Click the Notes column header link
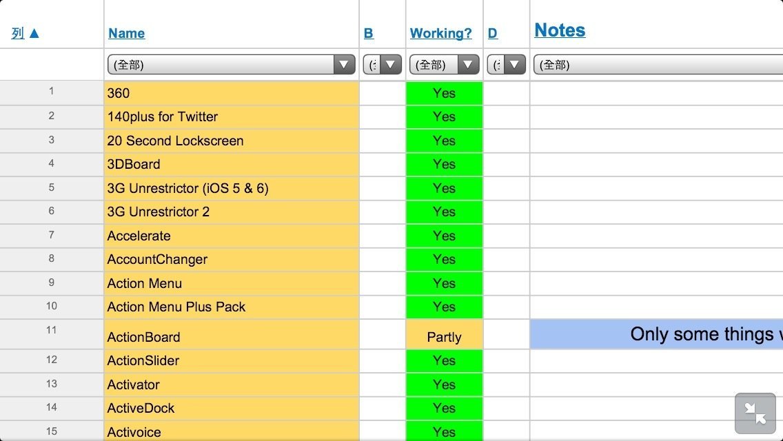 click(x=560, y=30)
